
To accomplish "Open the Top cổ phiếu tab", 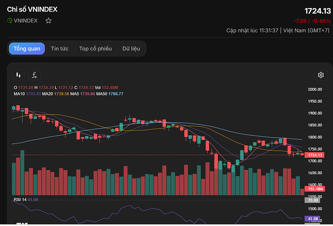I will pyautogui.click(x=96, y=49).
